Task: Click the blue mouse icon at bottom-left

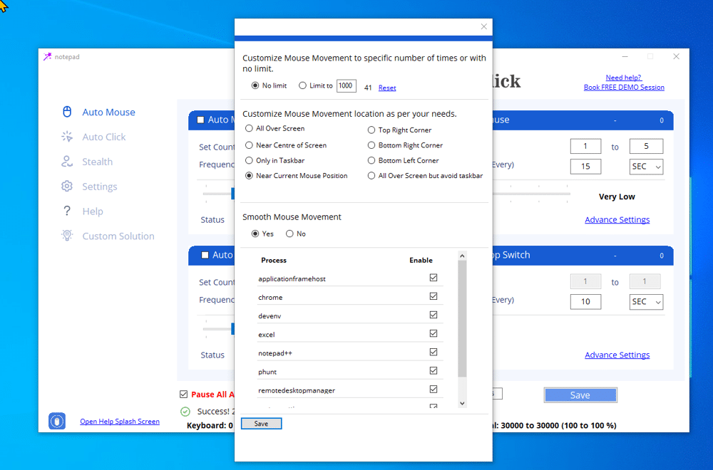Action: point(57,421)
